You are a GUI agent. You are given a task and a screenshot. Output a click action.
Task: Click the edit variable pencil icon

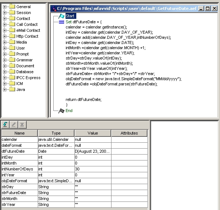tap(14, 124)
